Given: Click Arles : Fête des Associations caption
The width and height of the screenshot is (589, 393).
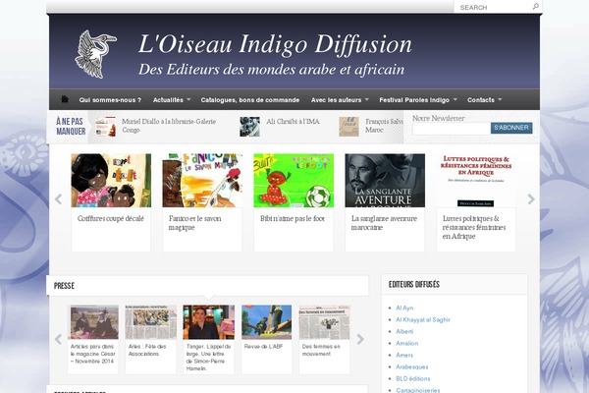Looking at the screenshot, I should 147,350.
